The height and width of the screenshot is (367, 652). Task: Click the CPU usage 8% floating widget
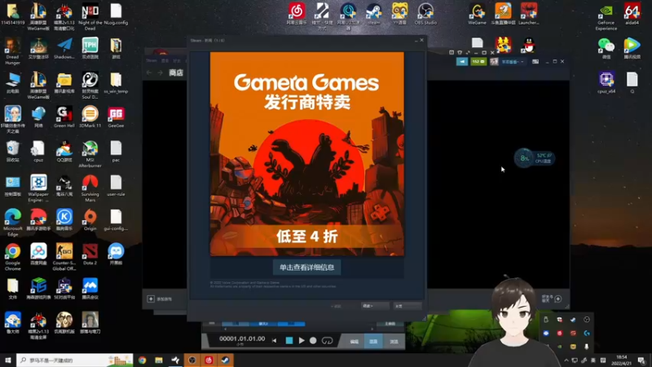[534, 158]
